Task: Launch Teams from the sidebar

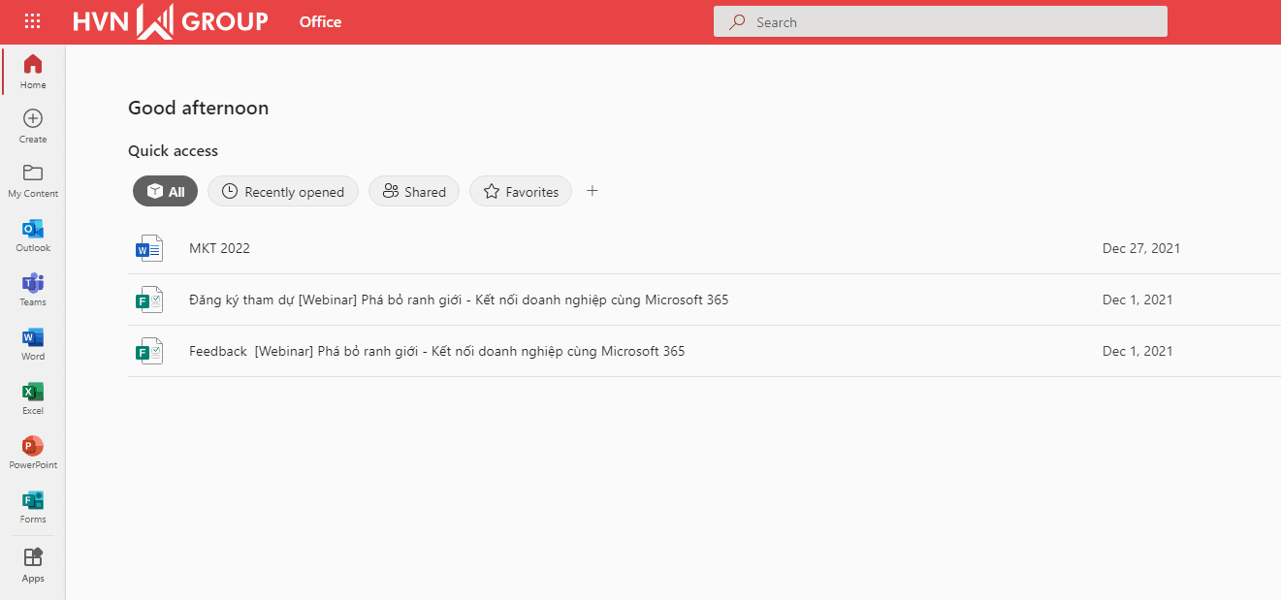Action: (x=33, y=289)
